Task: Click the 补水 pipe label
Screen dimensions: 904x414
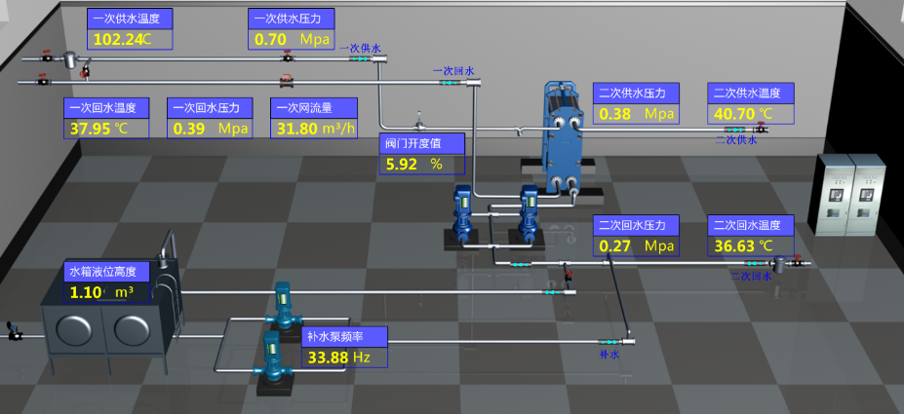Action: click(x=609, y=355)
